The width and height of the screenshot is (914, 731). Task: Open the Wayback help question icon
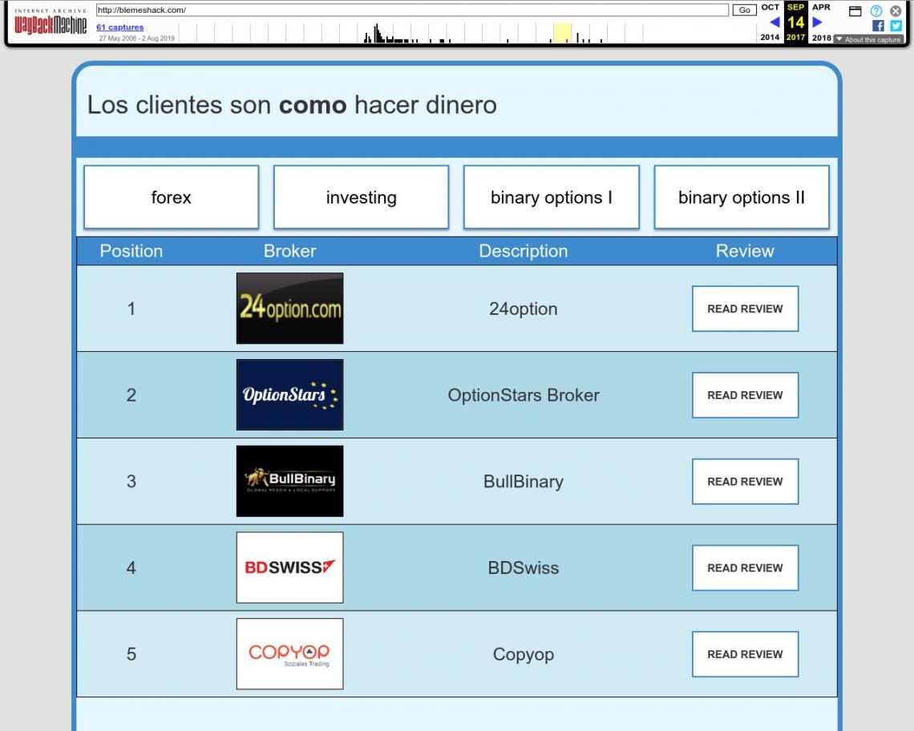(876, 11)
